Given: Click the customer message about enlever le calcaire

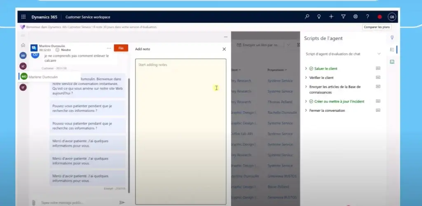Looking at the screenshot, I should 77,58.
